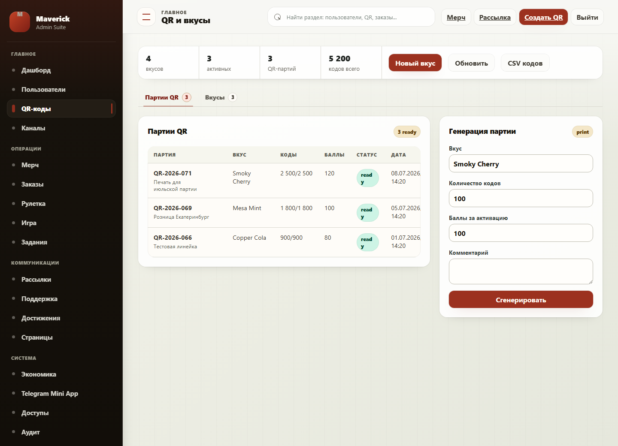Open Мерч in the sidebar
Viewport: 618px width, 446px height.
tap(61, 165)
